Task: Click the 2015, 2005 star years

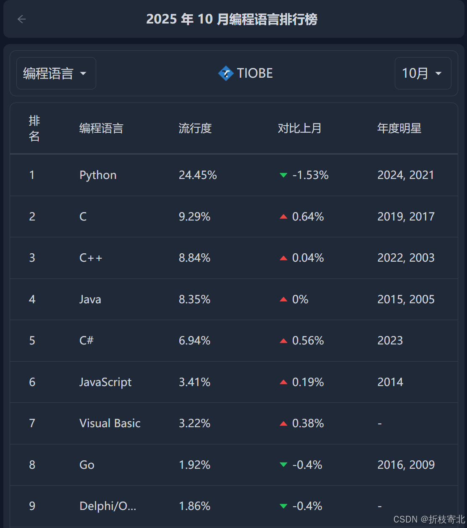Action: pos(406,299)
